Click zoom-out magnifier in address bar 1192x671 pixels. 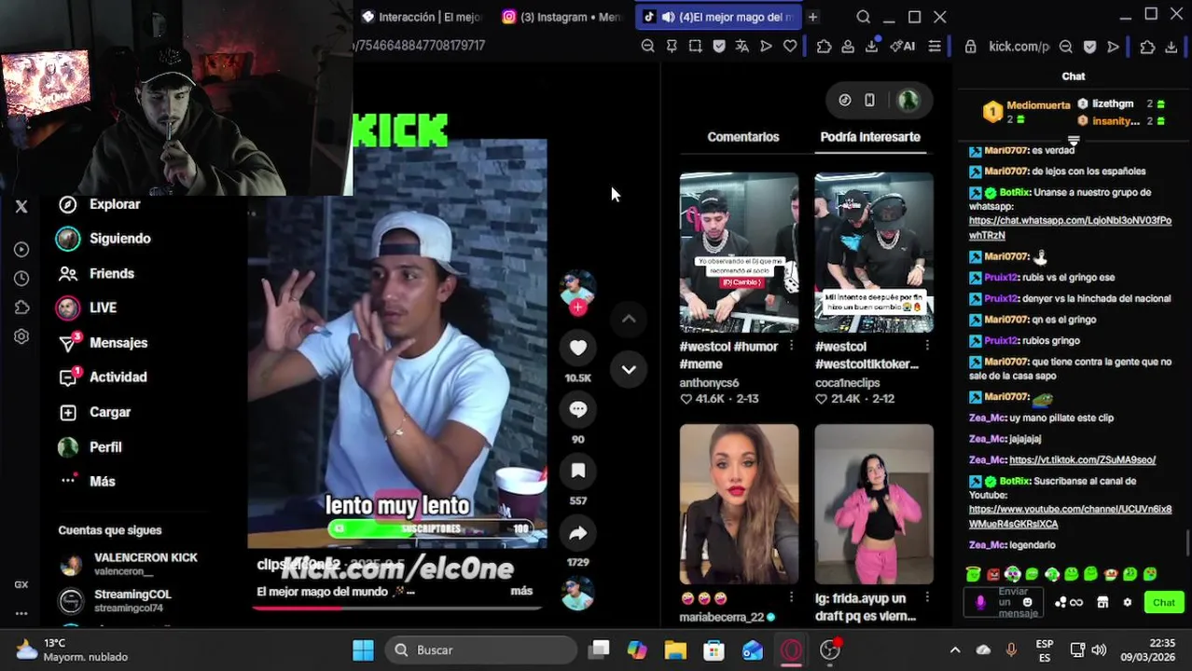pos(648,46)
